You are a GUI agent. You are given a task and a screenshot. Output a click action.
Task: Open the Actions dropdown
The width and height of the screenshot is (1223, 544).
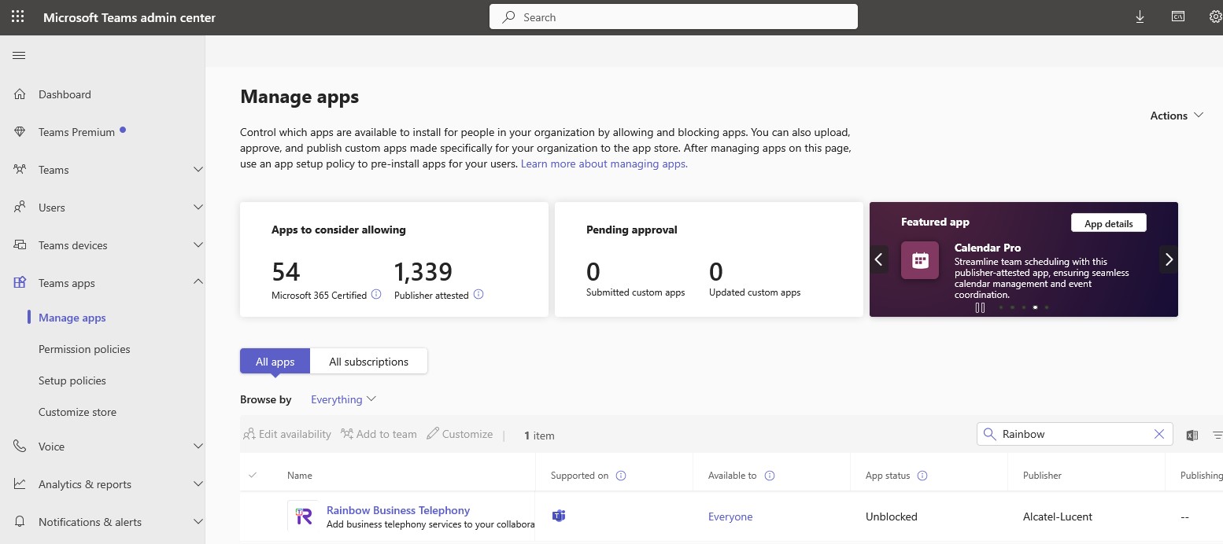pyautogui.click(x=1176, y=115)
